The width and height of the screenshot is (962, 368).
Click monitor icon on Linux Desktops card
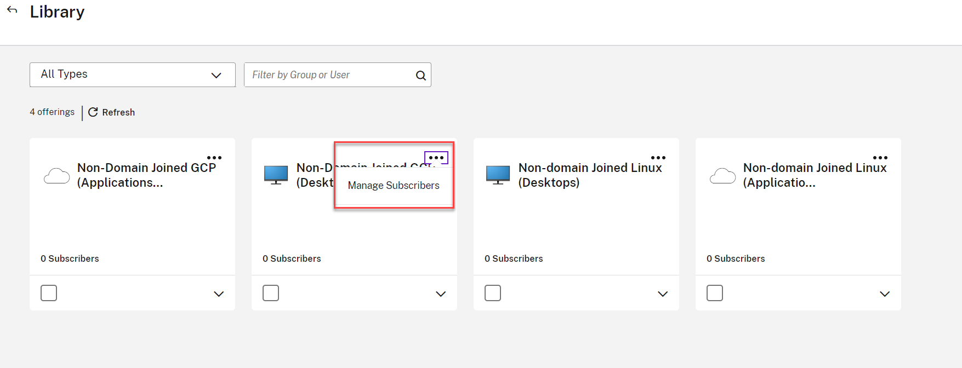pos(498,175)
